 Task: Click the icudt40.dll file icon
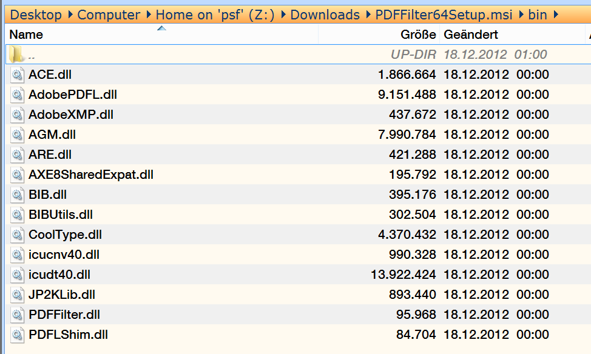17,275
